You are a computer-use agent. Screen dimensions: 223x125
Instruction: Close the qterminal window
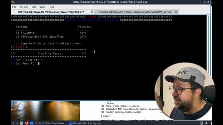[208, 2]
